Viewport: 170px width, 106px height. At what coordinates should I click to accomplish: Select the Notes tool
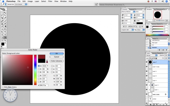tap(2, 38)
